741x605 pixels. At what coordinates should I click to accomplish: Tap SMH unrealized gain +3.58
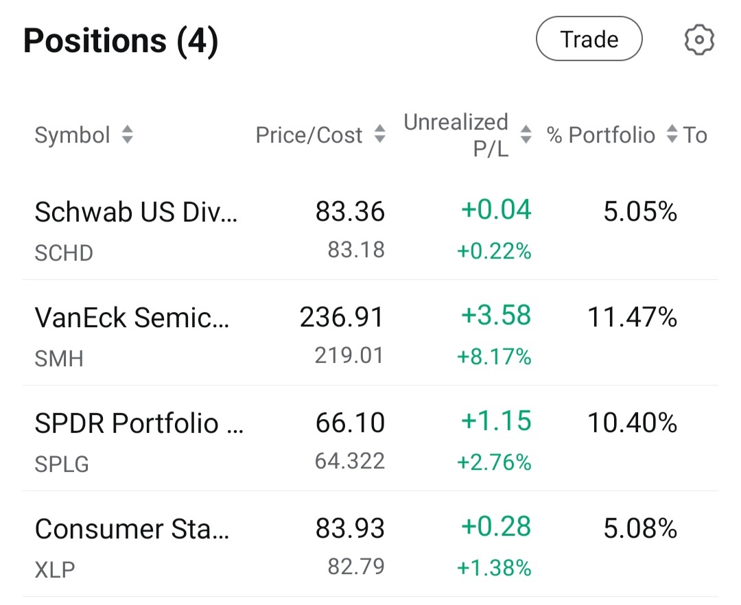[496, 315]
